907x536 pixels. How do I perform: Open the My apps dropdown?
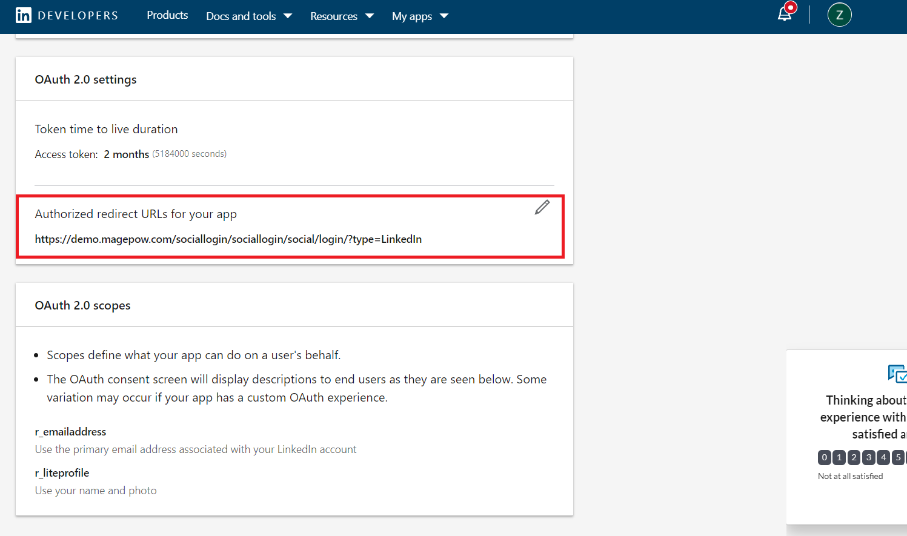[420, 16]
